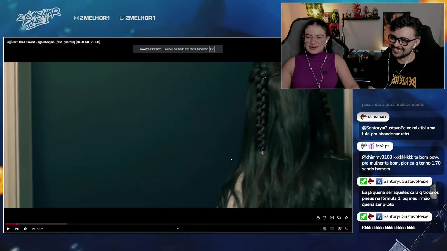This screenshot has height=251, width=447.
Task: Mute the video with the speaker icon
Action: click(25, 229)
